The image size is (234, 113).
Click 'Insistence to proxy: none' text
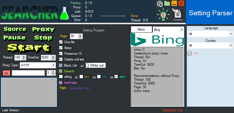pyautogui.click(x=151, y=53)
